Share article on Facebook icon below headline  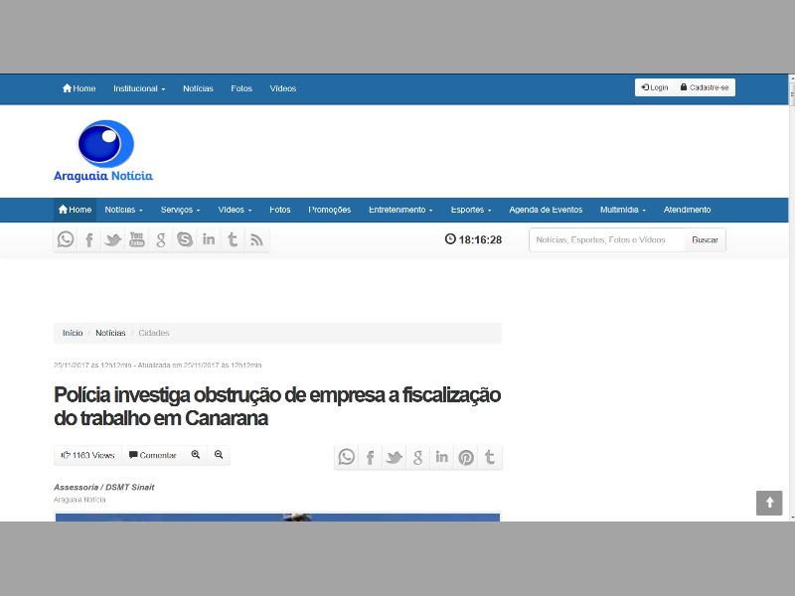coord(370,457)
